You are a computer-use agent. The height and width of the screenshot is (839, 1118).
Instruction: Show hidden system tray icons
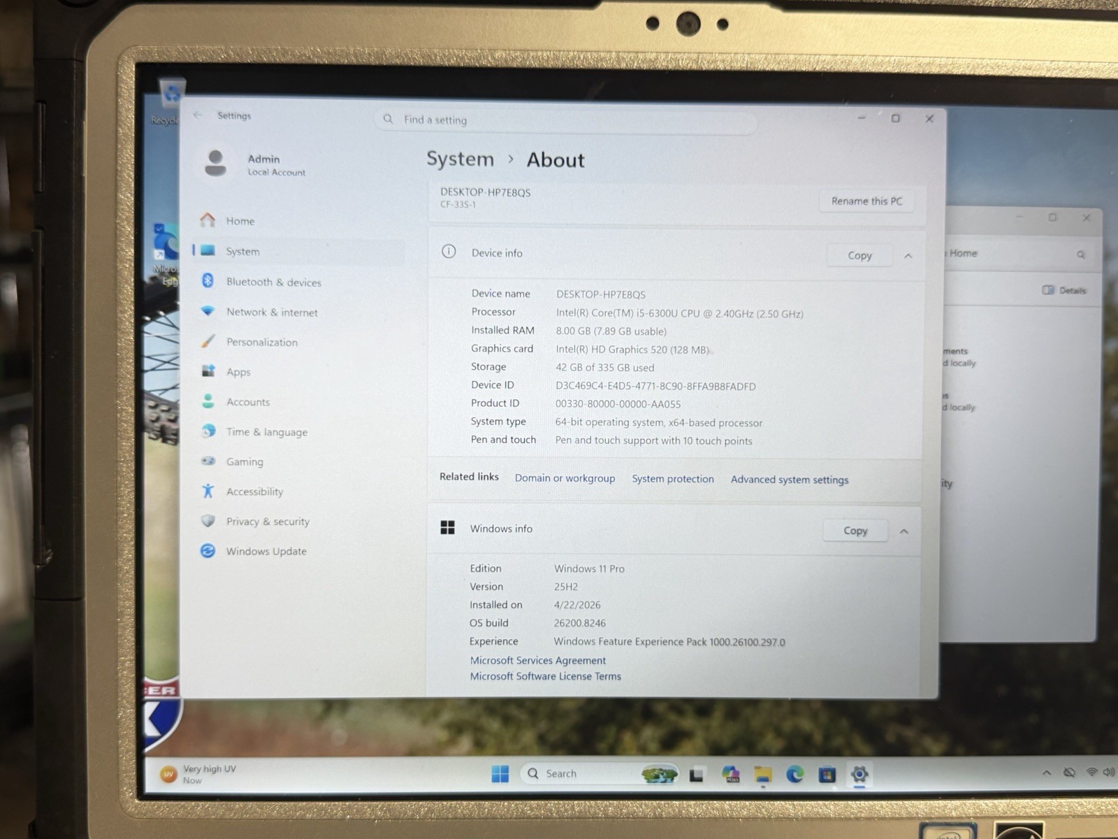point(1046,773)
